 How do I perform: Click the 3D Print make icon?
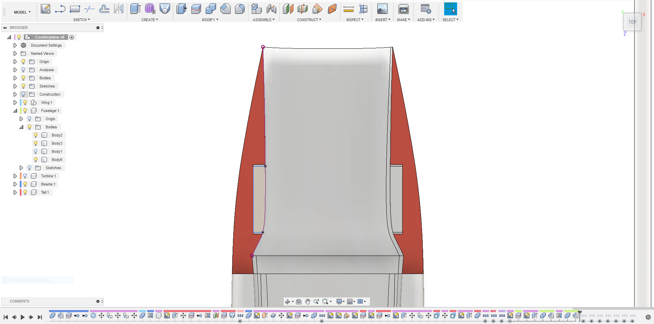pos(404,9)
